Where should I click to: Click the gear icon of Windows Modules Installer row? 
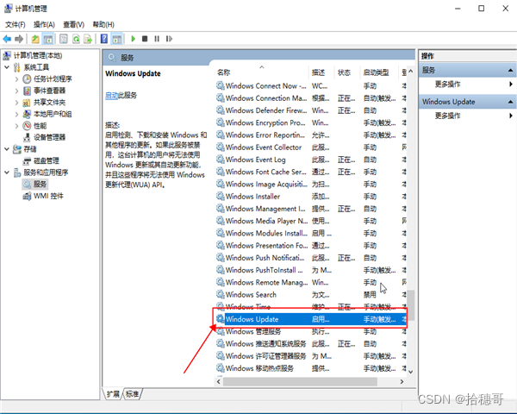(220, 233)
